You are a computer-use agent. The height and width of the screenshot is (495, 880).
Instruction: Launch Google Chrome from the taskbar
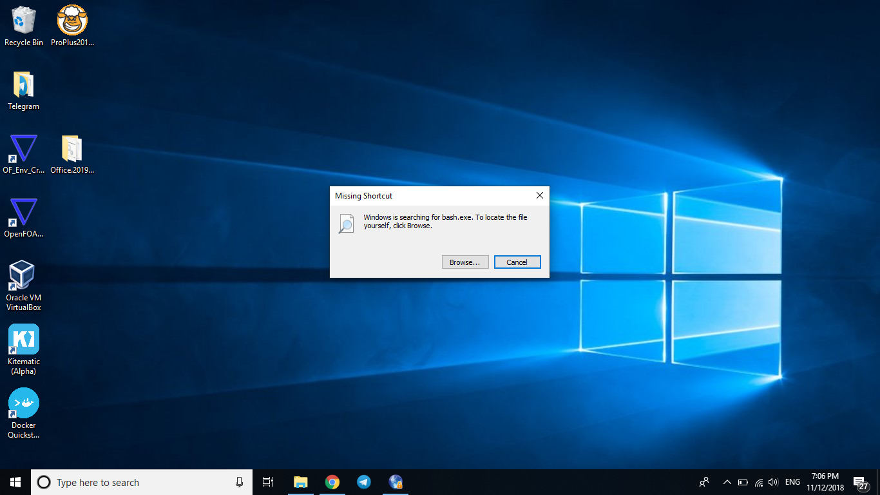pyautogui.click(x=332, y=481)
